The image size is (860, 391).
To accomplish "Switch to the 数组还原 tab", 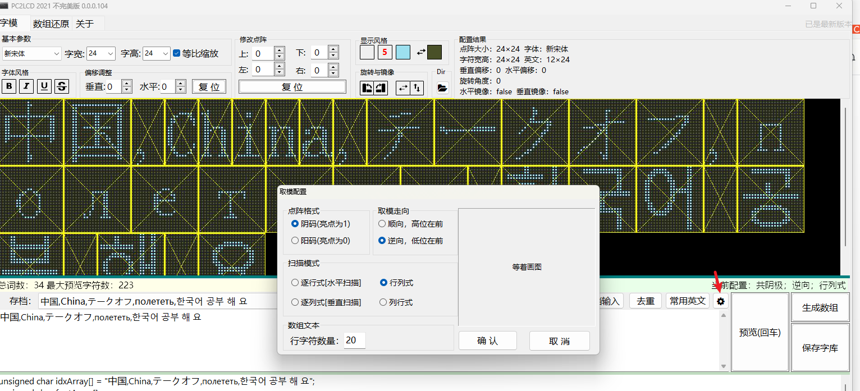I will 51,24.
